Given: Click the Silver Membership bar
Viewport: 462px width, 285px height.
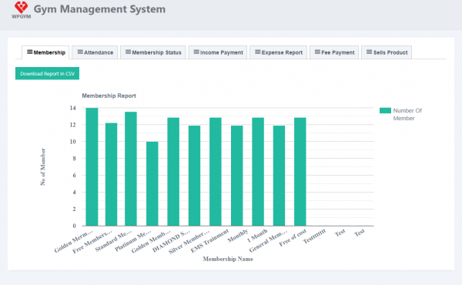Looking at the screenshot, I should click(216, 172).
